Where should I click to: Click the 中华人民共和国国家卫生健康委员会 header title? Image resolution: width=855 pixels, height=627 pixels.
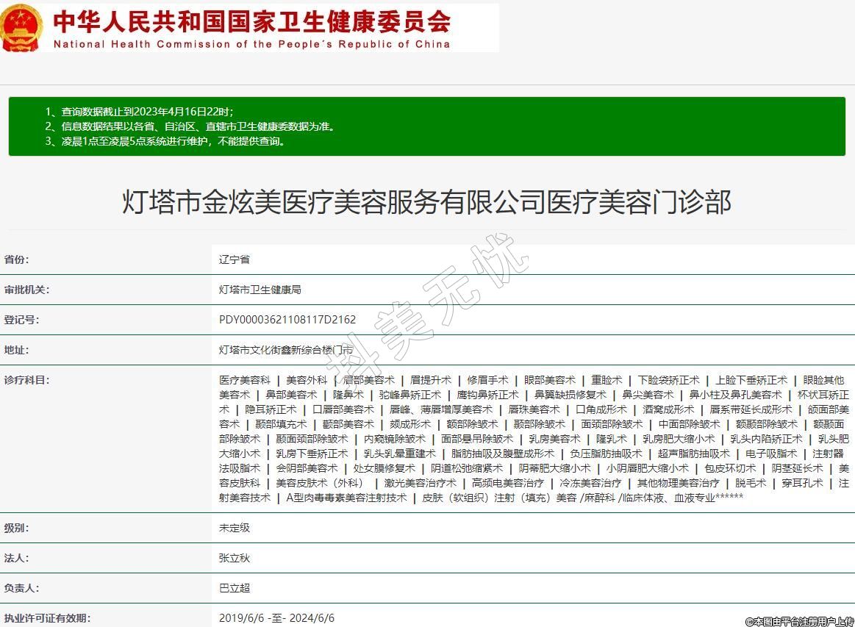251,20
